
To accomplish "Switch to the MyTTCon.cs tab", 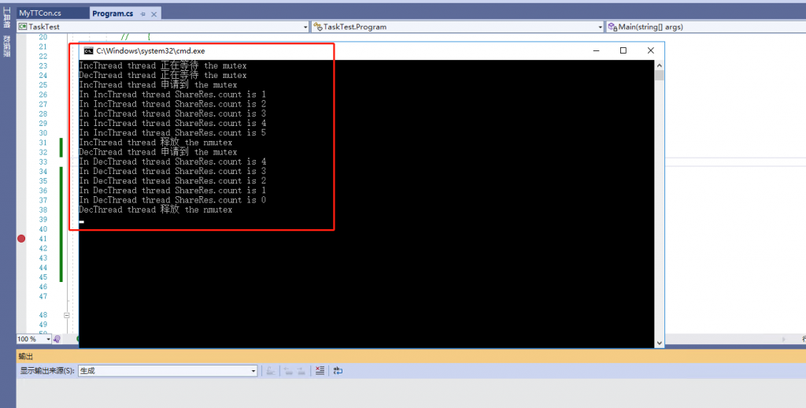I will pyautogui.click(x=40, y=13).
